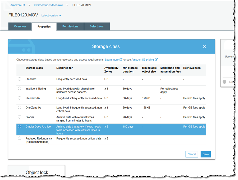238x180 pixels.
Task: Navigate to awsroadtrip-videos-raw bucket breadcrumb
Action: point(48,5)
